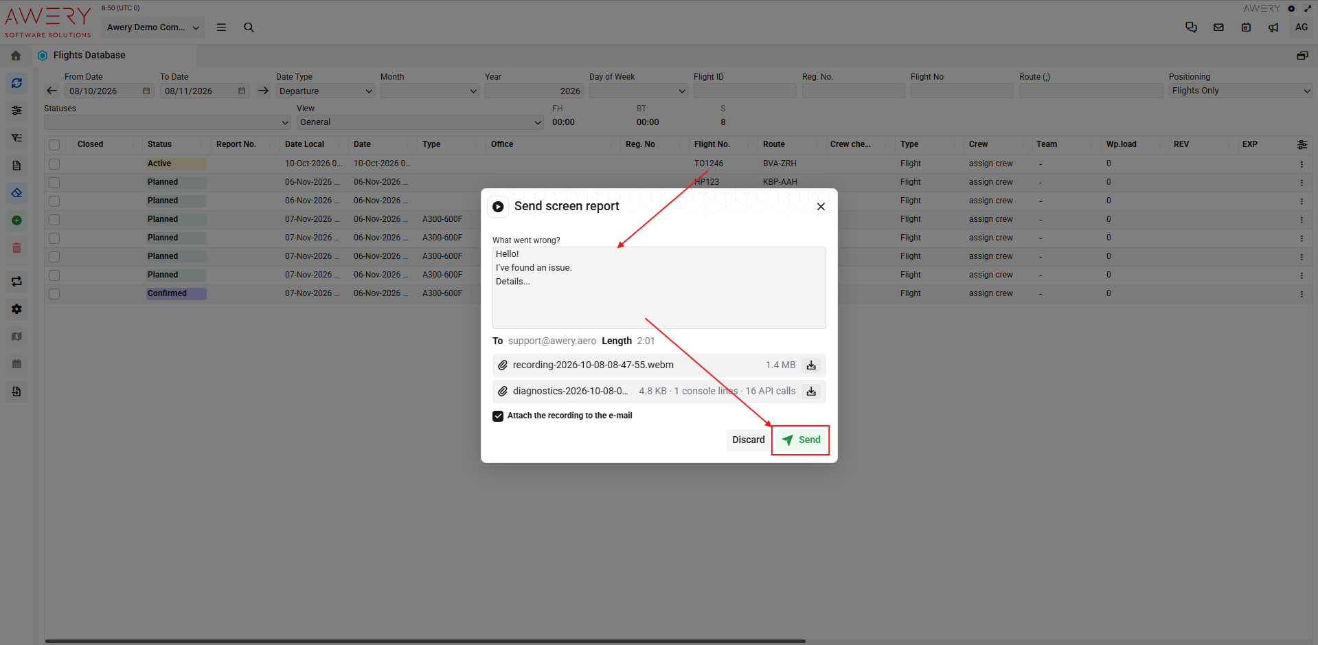Restore windows icon at tab bar right

pos(1302,56)
